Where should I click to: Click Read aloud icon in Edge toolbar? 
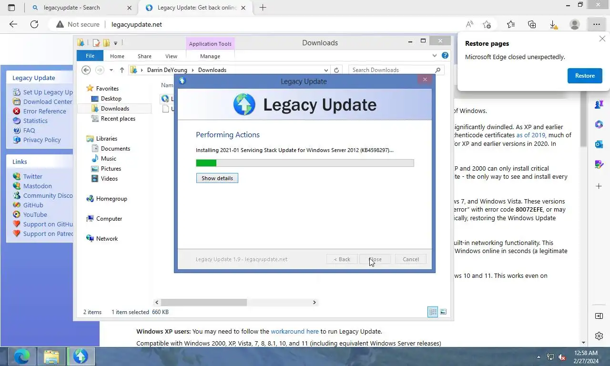point(470,24)
